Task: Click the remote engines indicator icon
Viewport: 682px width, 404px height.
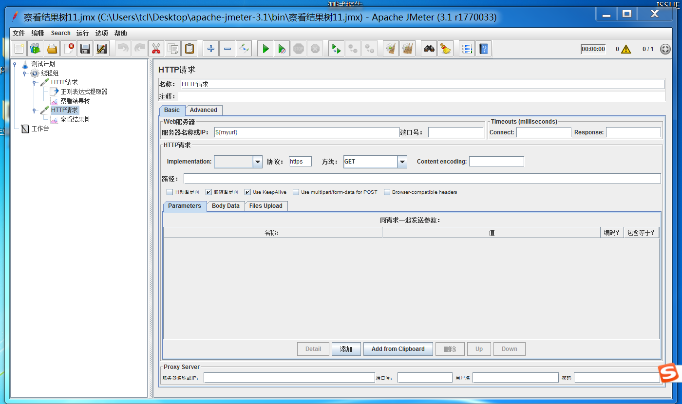Action: 665,49
